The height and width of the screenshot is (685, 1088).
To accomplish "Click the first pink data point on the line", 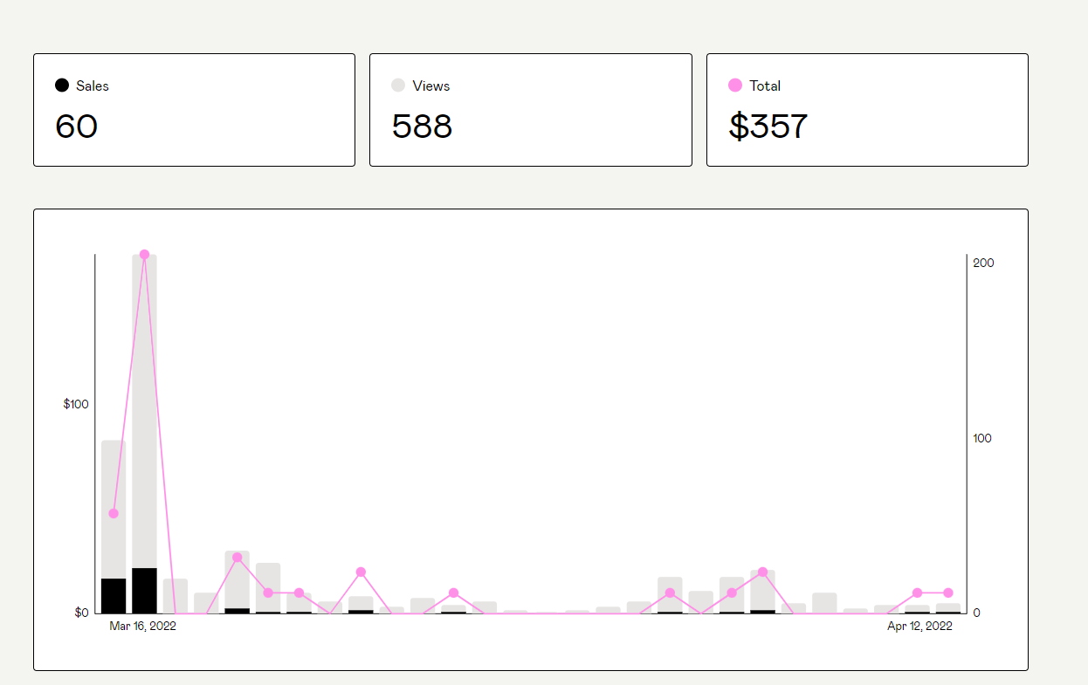I will 114,513.
